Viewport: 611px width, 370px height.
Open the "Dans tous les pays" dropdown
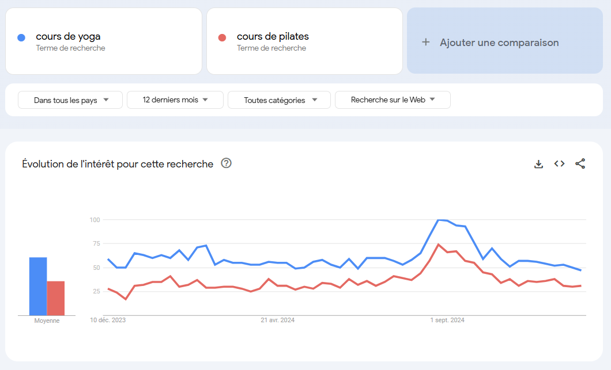70,100
